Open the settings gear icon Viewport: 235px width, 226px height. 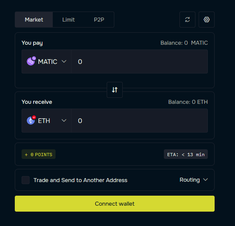207,20
